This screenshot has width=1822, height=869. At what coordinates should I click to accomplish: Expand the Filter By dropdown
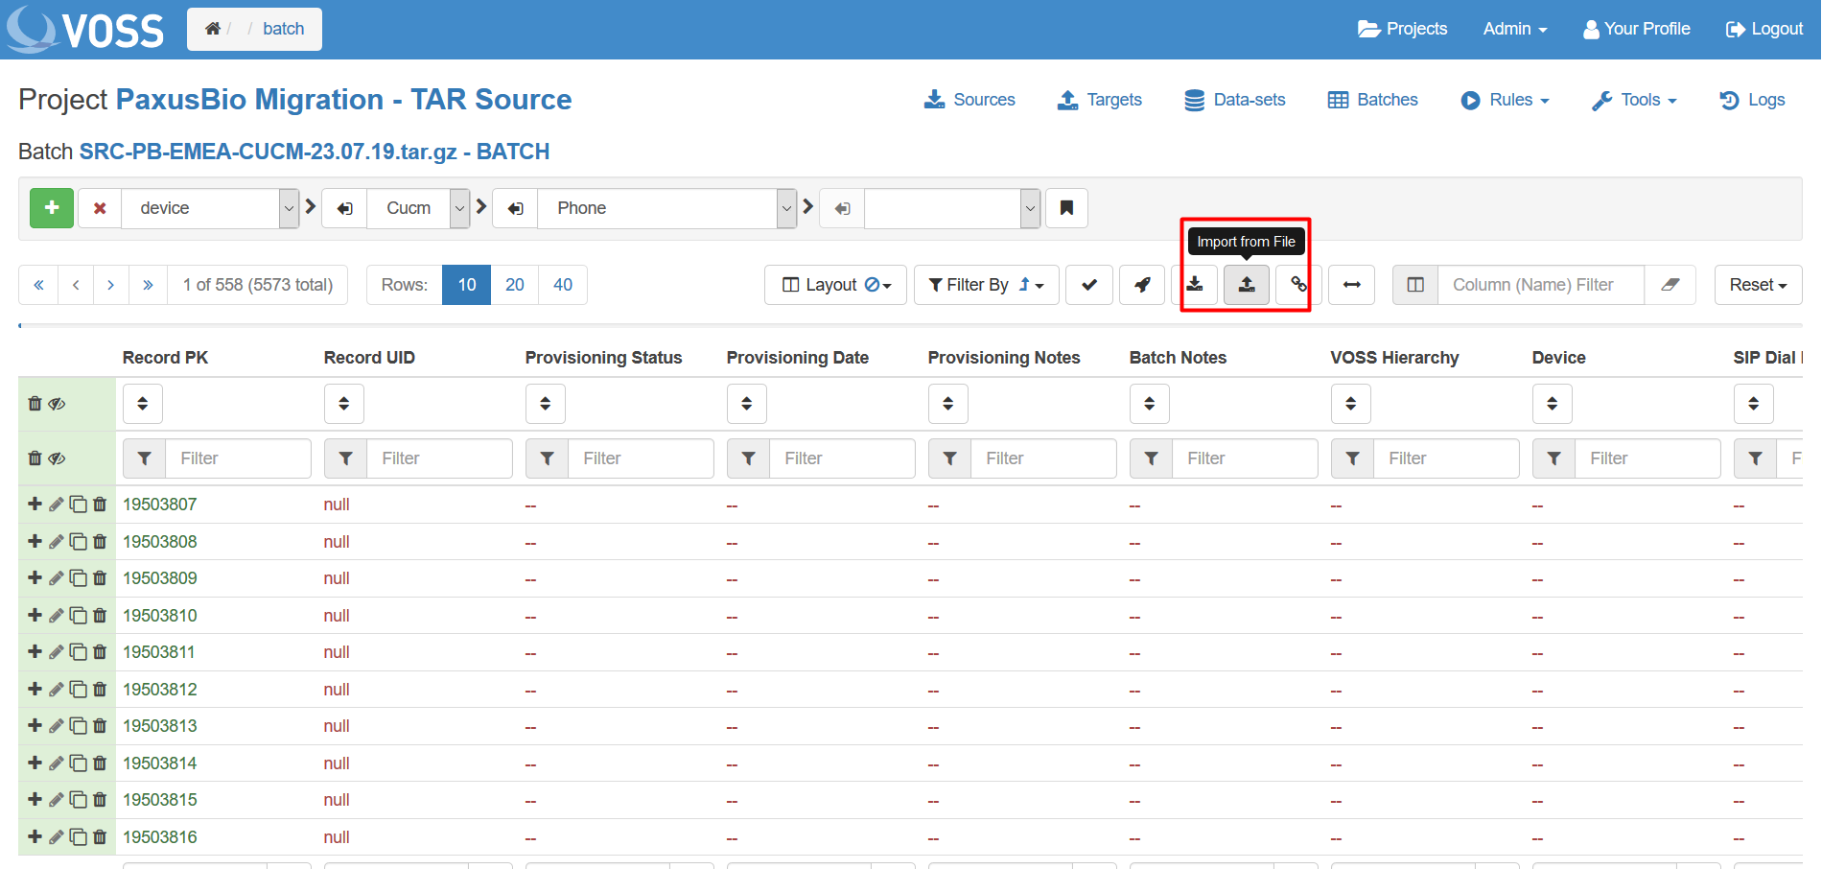(986, 285)
